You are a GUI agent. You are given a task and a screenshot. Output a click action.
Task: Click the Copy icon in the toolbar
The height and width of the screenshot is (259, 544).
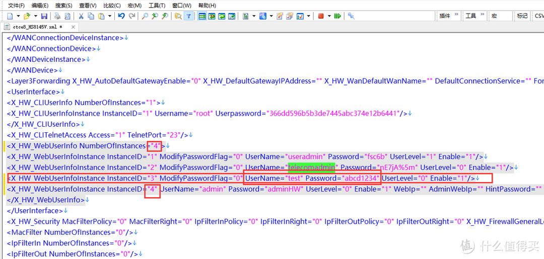pos(91,16)
